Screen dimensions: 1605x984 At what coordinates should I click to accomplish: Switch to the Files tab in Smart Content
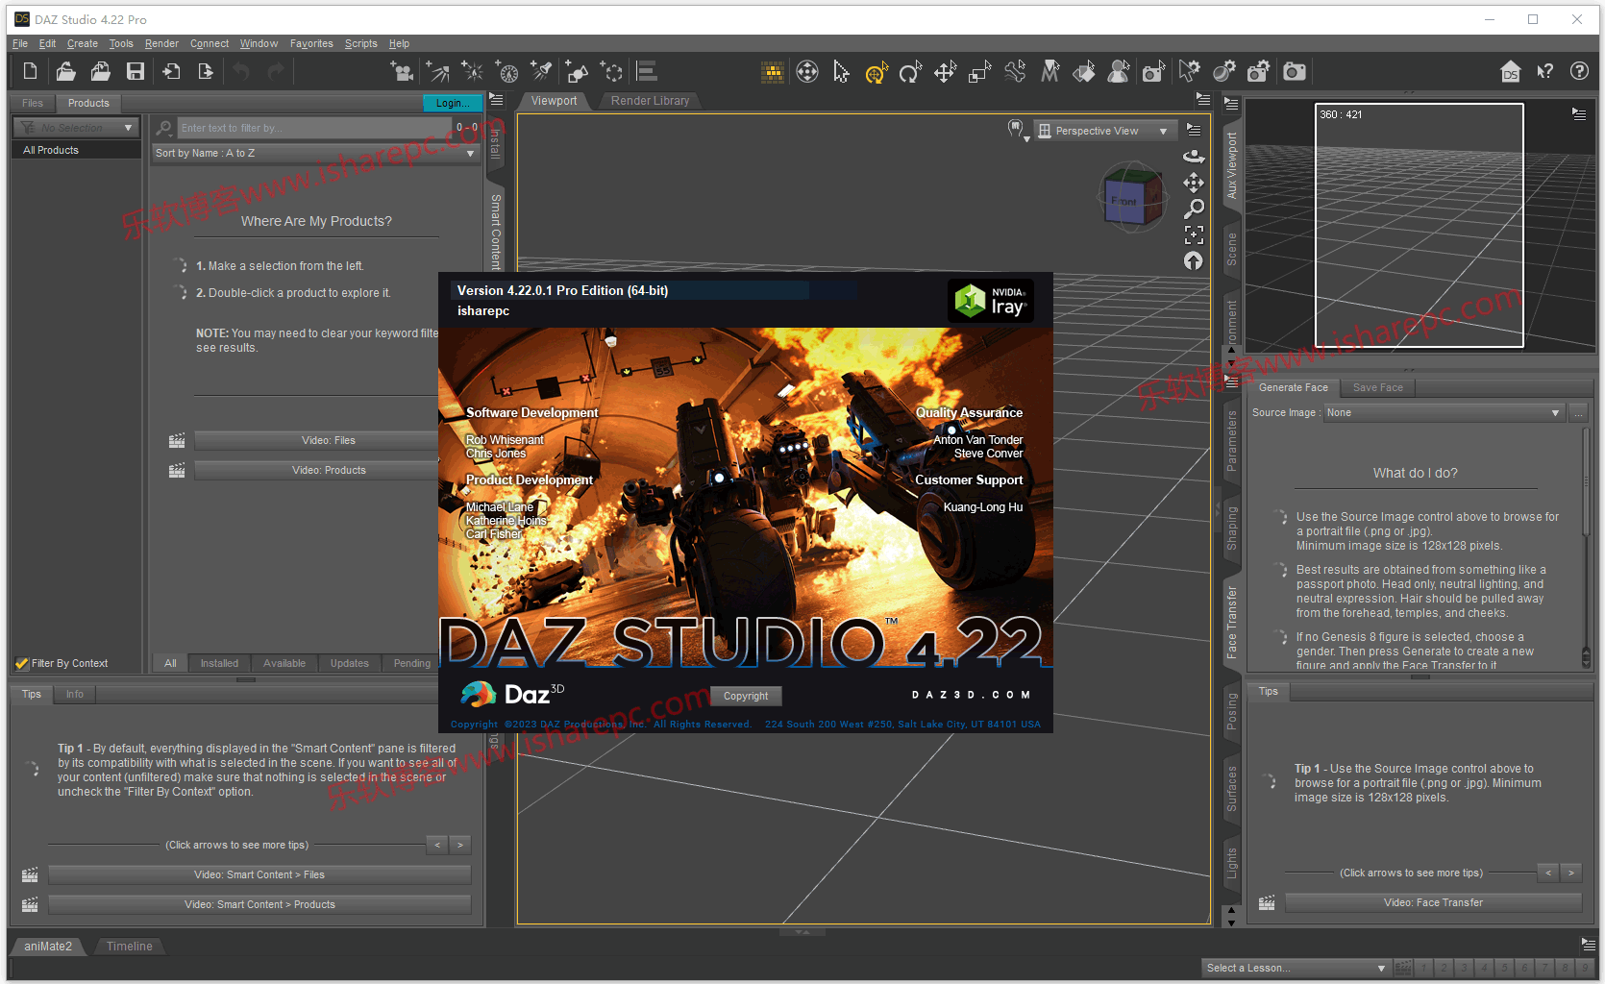click(x=33, y=103)
